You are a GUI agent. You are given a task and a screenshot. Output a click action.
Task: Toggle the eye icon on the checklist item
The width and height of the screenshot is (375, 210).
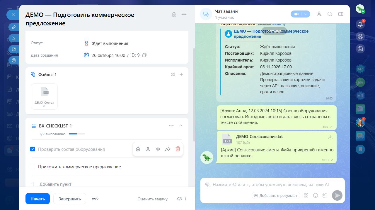click(x=158, y=149)
